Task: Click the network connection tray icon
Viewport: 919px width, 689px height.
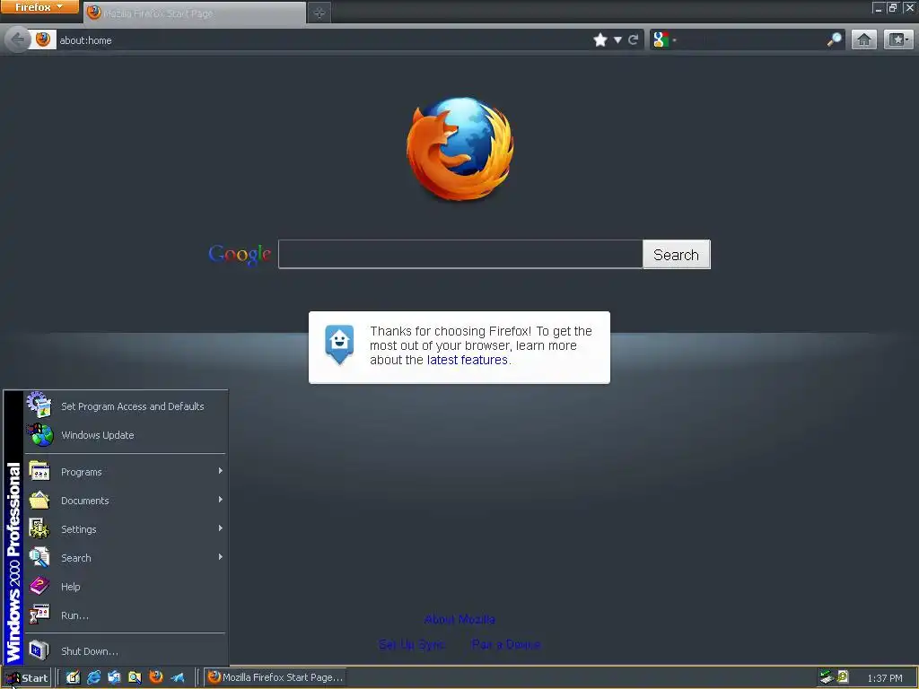Action: [827, 677]
